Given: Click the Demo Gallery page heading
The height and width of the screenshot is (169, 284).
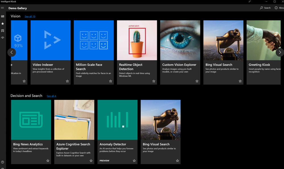Looking at the screenshot, I should 18,8.
